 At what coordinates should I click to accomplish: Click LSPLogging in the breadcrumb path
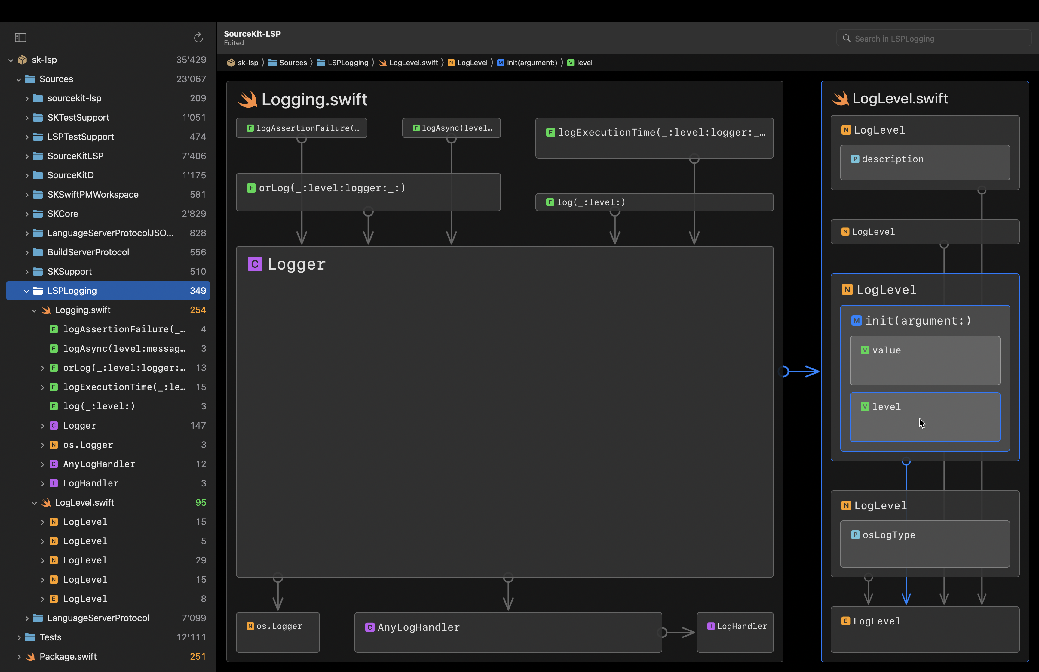click(x=348, y=63)
